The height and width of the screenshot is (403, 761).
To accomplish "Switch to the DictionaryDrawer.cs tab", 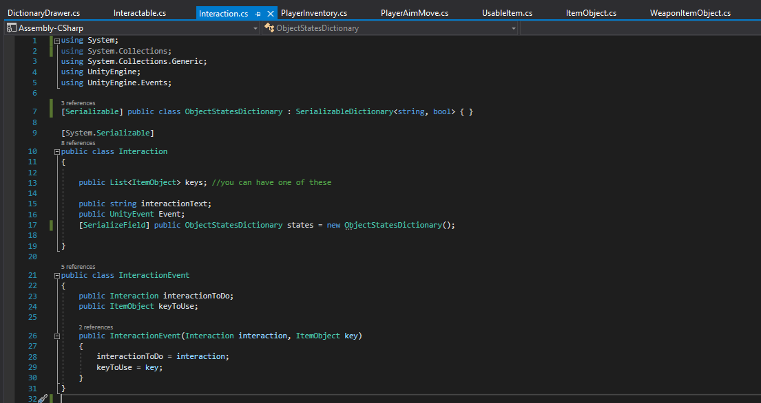I will pos(43,12).
